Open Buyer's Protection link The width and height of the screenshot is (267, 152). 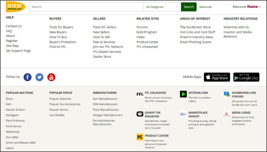(63, 42)
